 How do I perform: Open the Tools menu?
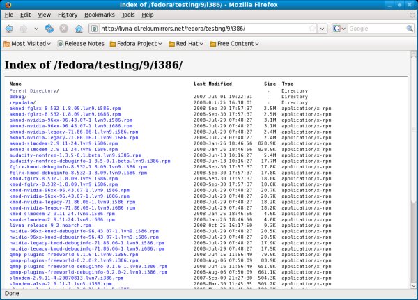pyautogui.click(x=128, y=15)
